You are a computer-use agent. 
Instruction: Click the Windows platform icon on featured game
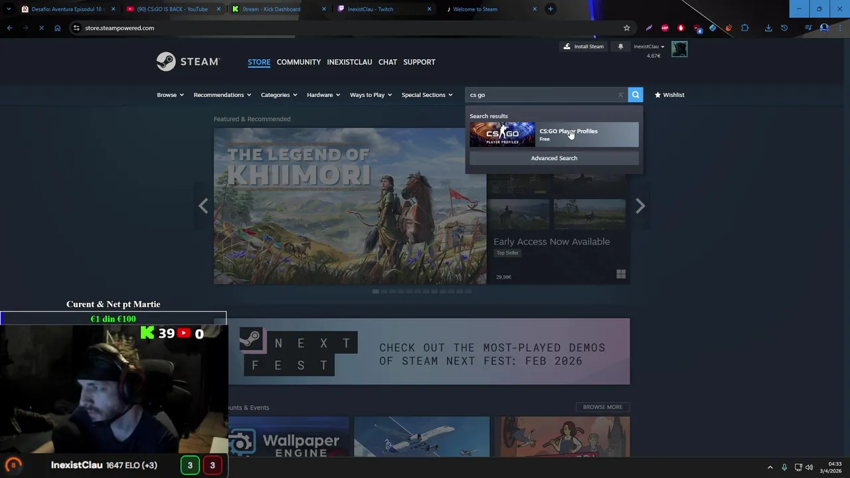621,274
